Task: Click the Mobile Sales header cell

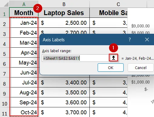Action: (109, 13)
